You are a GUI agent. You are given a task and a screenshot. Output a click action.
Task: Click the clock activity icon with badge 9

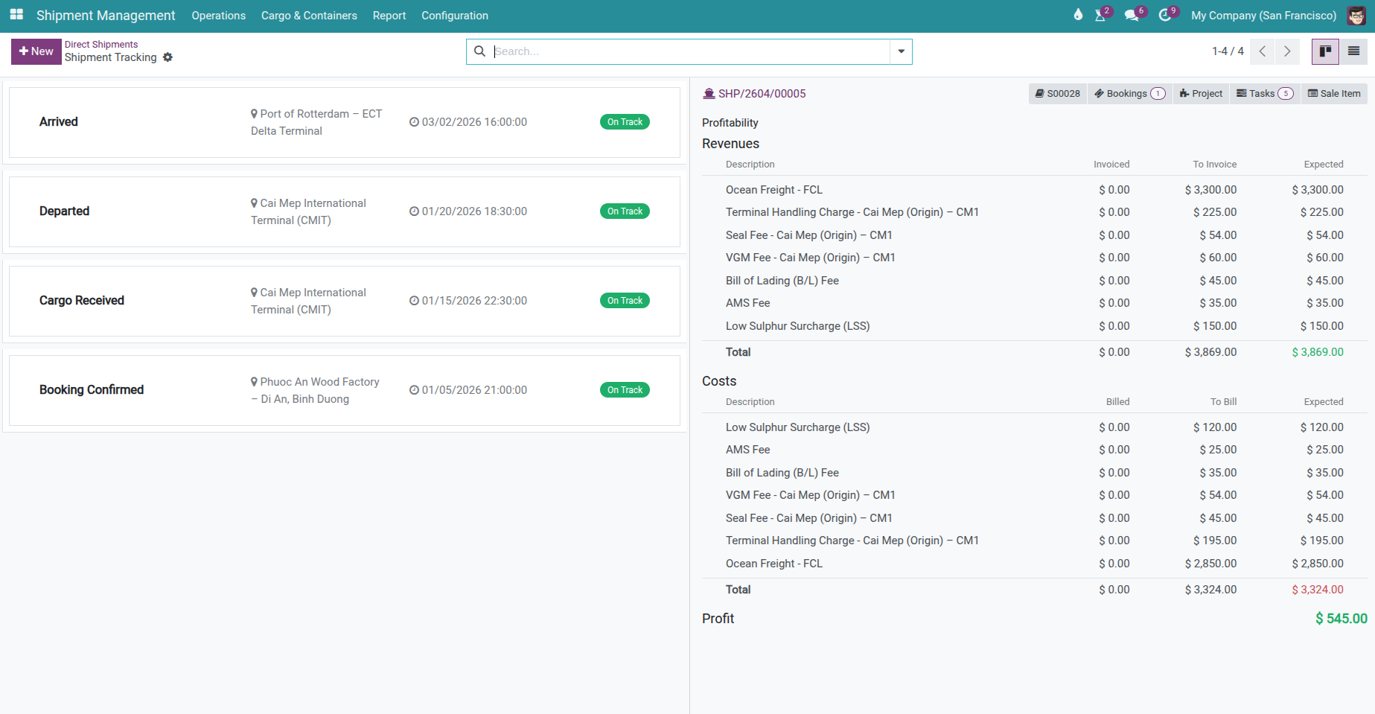point(1165,16)
